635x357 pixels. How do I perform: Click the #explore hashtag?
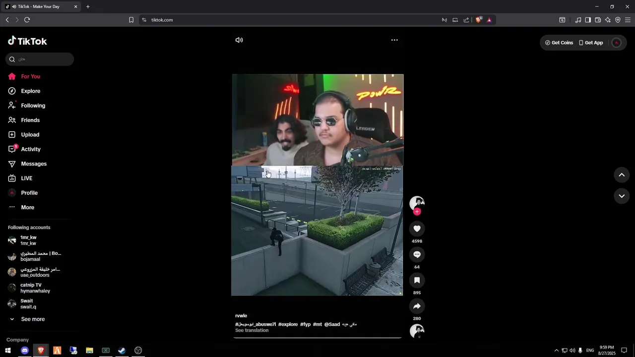(288, 324)
